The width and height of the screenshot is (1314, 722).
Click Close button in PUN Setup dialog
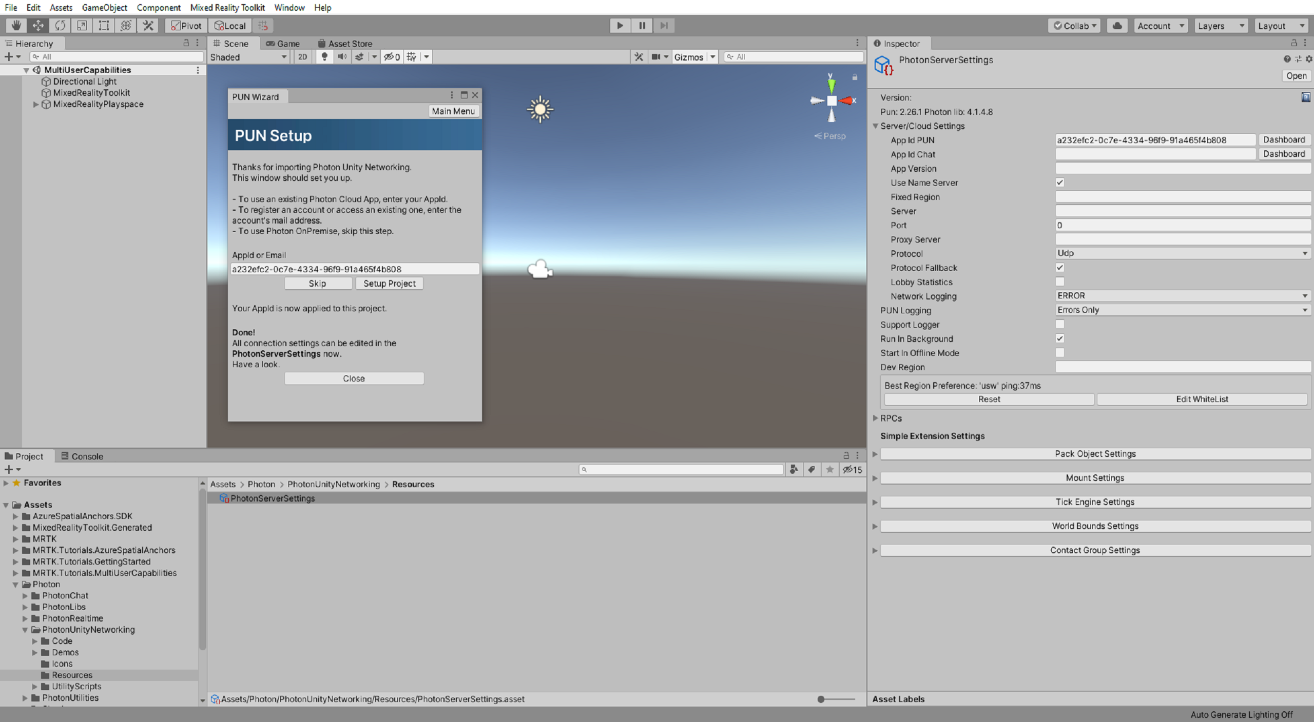click(354, 379)
